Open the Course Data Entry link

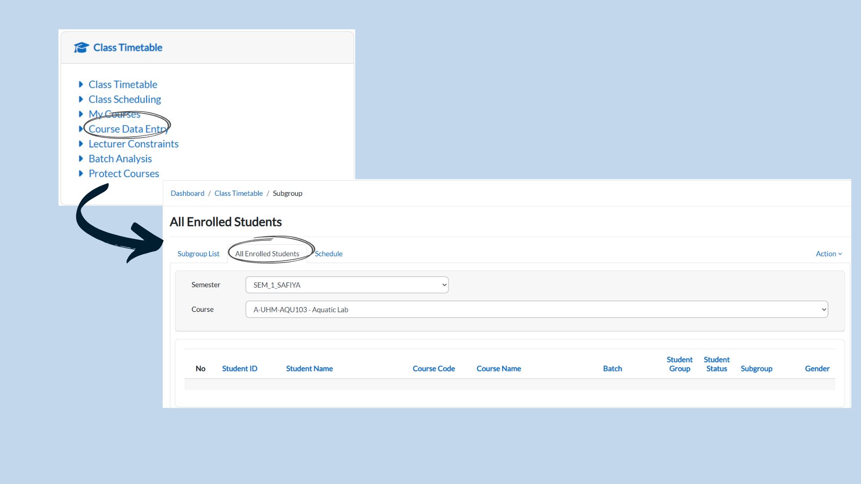point(128,129)
